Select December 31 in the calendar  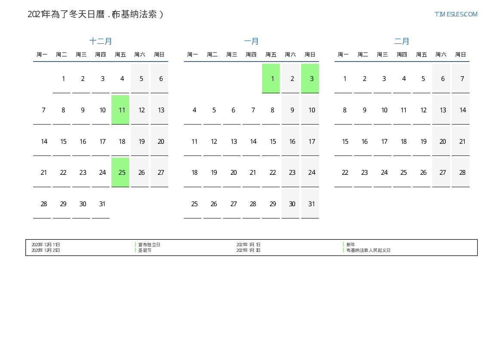pos(102,204)
